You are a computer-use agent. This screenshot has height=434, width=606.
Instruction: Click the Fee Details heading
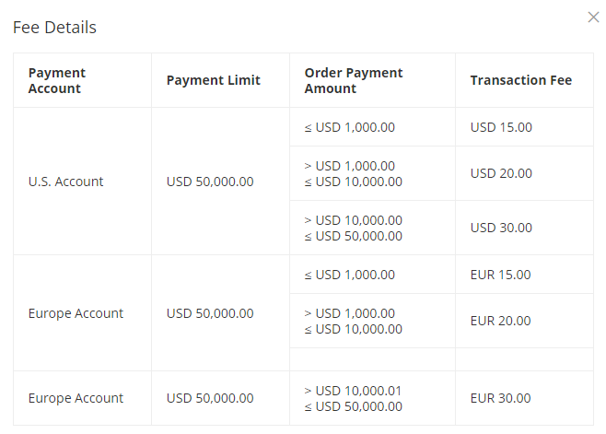coord(54,28)
